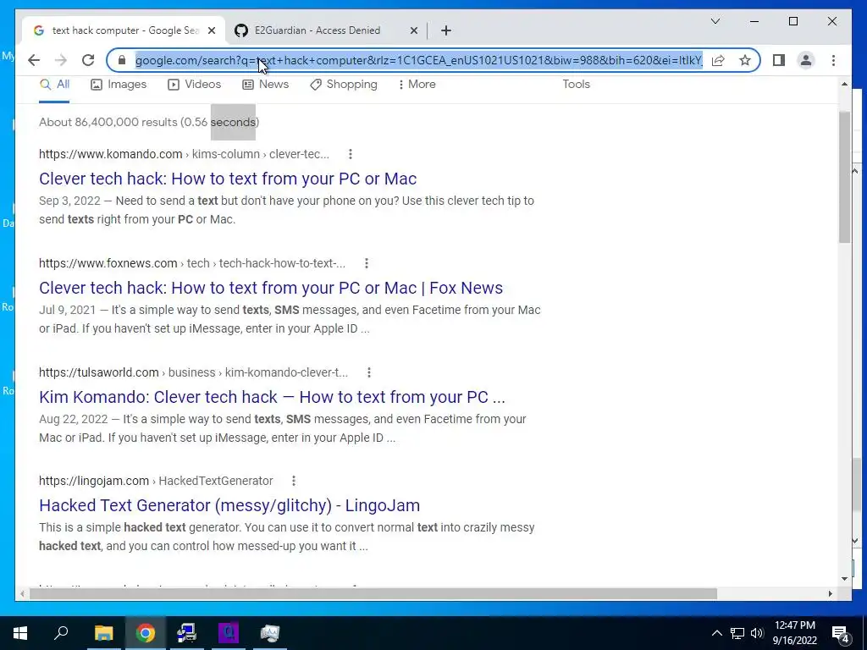The height and width of the screenshot is (650, 867).
Task: Open a new tab with plus button
Action: 446,30
